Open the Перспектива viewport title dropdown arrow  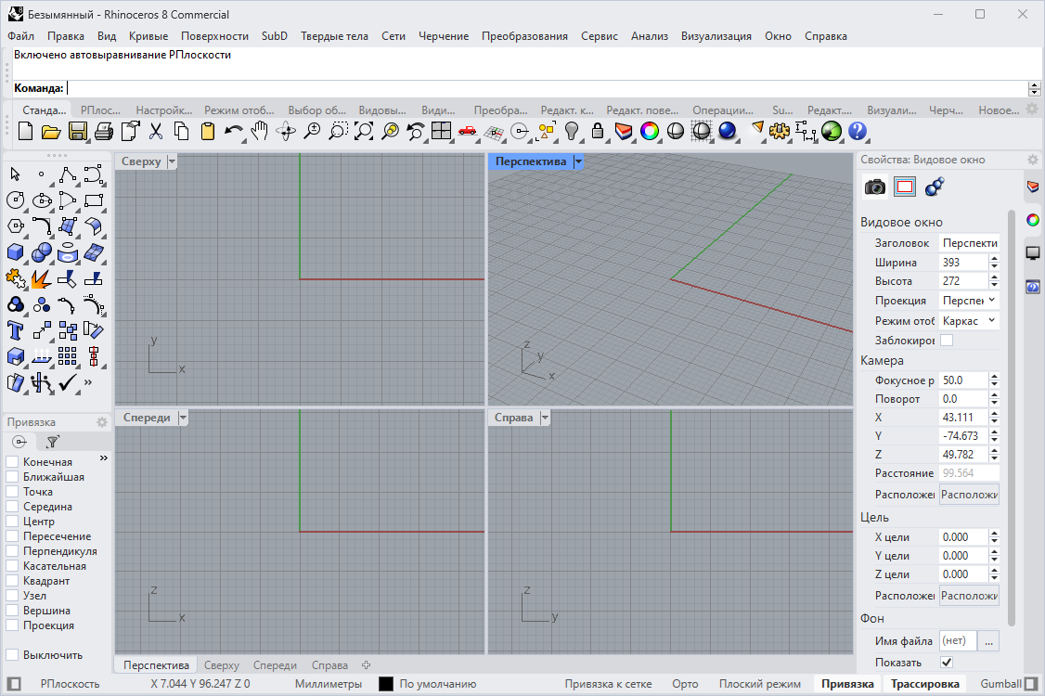pos(578,161)
